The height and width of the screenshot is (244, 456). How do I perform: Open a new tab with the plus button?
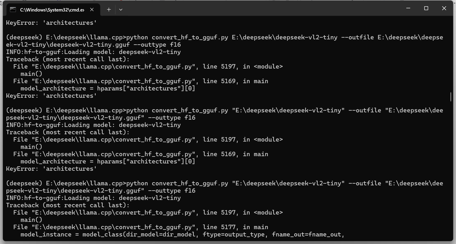tap(109, 10)
